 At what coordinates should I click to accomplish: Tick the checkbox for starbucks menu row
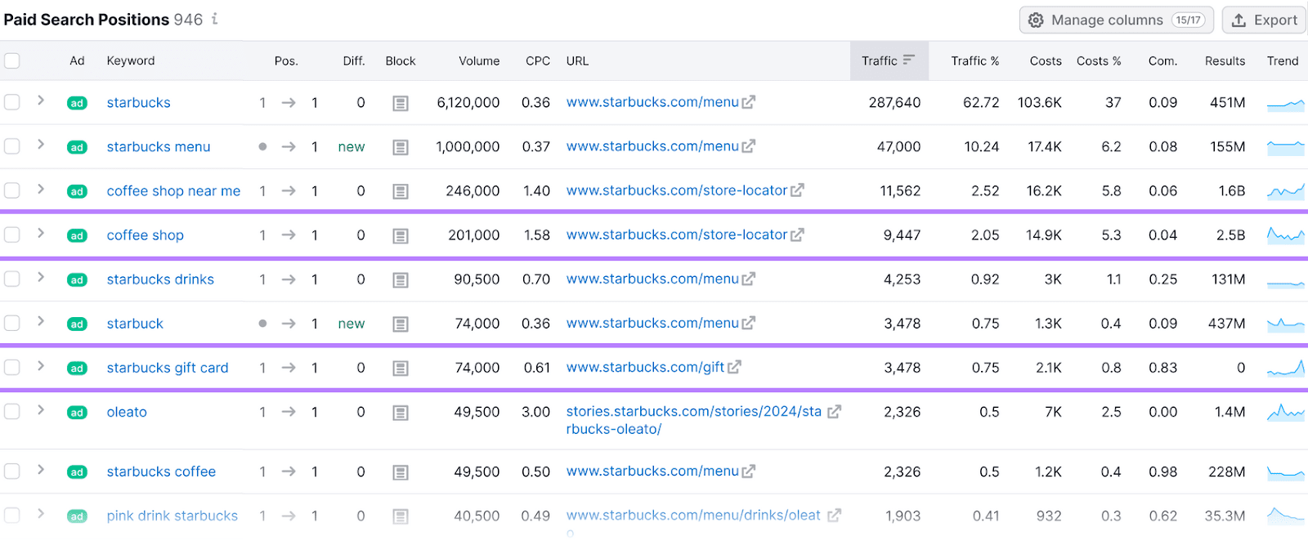[x=12, y=146]
